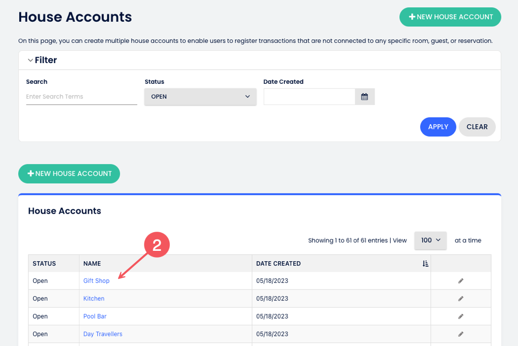Click the pencil edit icon for Kitchen
The width and height of the screenshot is (518, 346).
coord(461,298)
